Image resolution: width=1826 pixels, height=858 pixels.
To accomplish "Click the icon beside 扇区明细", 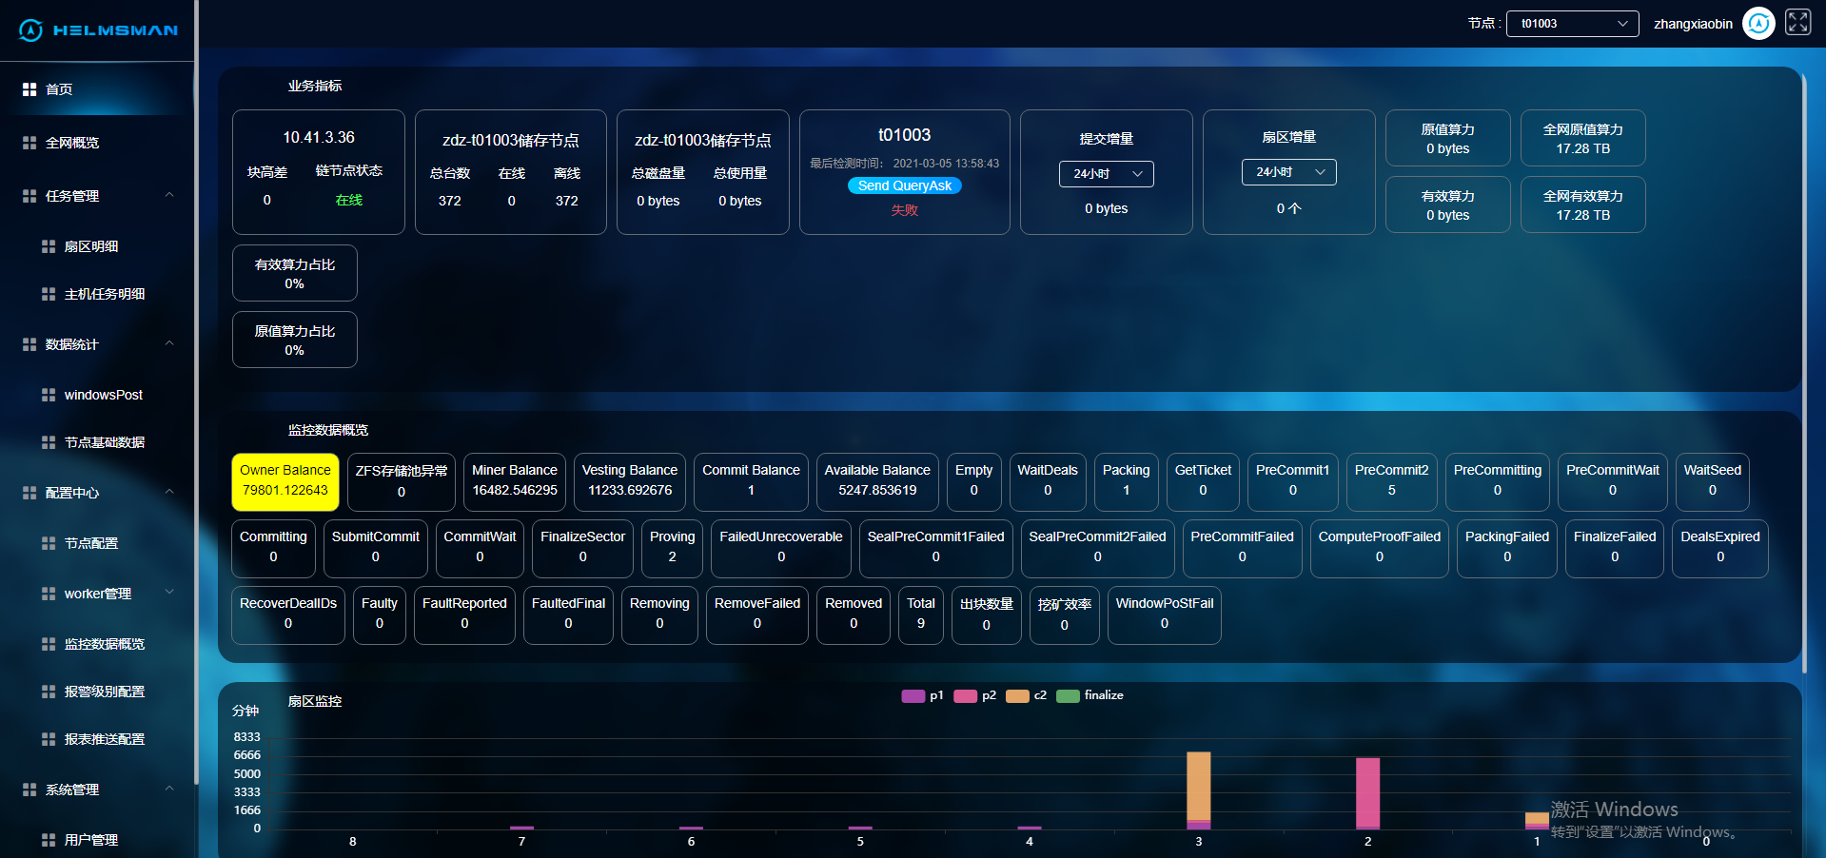I will click(x=49, y=246).
